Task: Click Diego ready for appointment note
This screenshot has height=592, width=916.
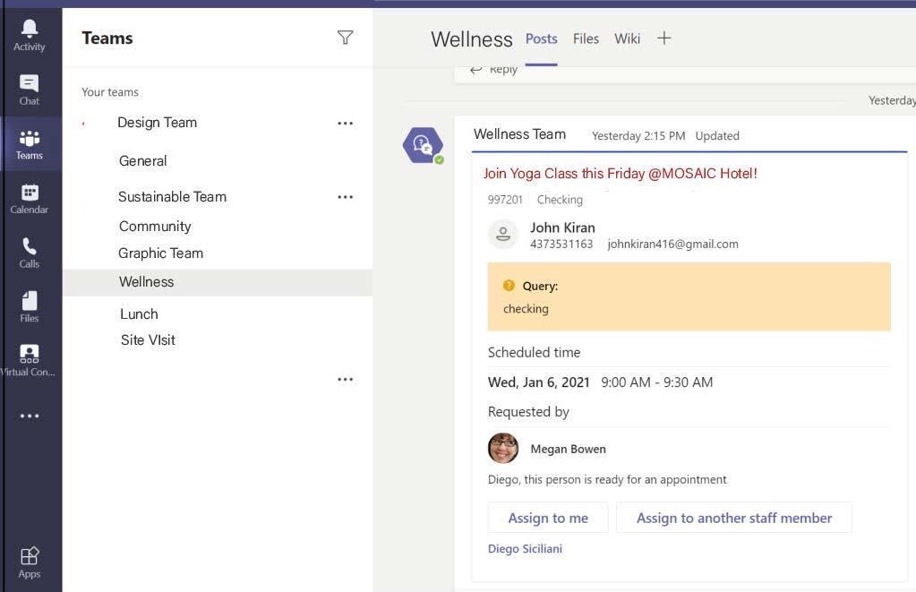Action: pyautogui.click(x=607, y=480)
